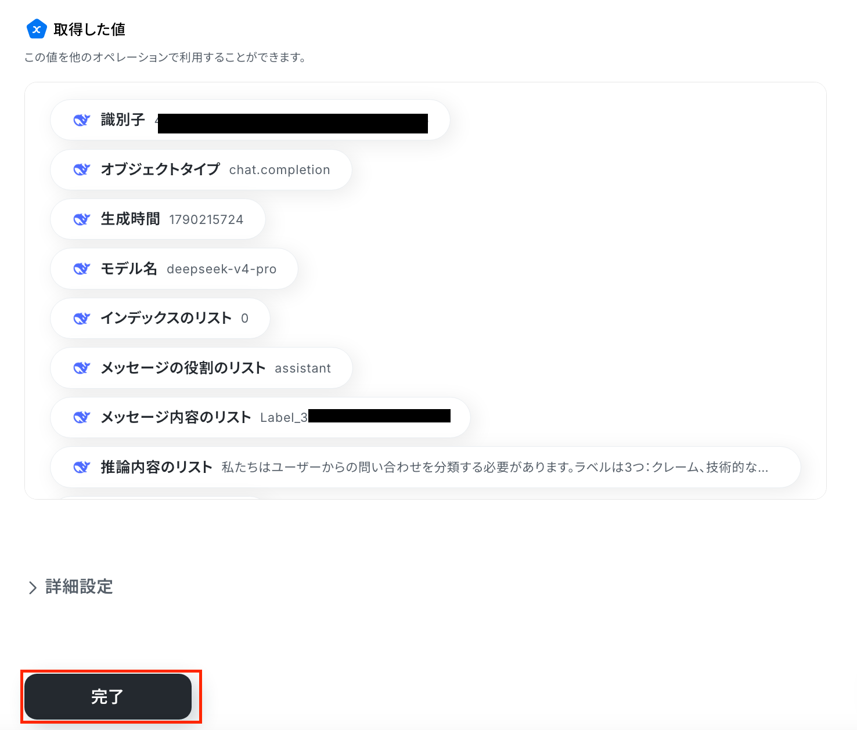Click the whale icon next to オブジェクトタイプ

point(81,169)
